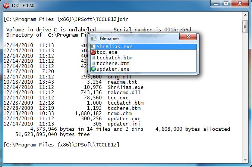Click tcmd.chm in directory listing

[120, 113]
